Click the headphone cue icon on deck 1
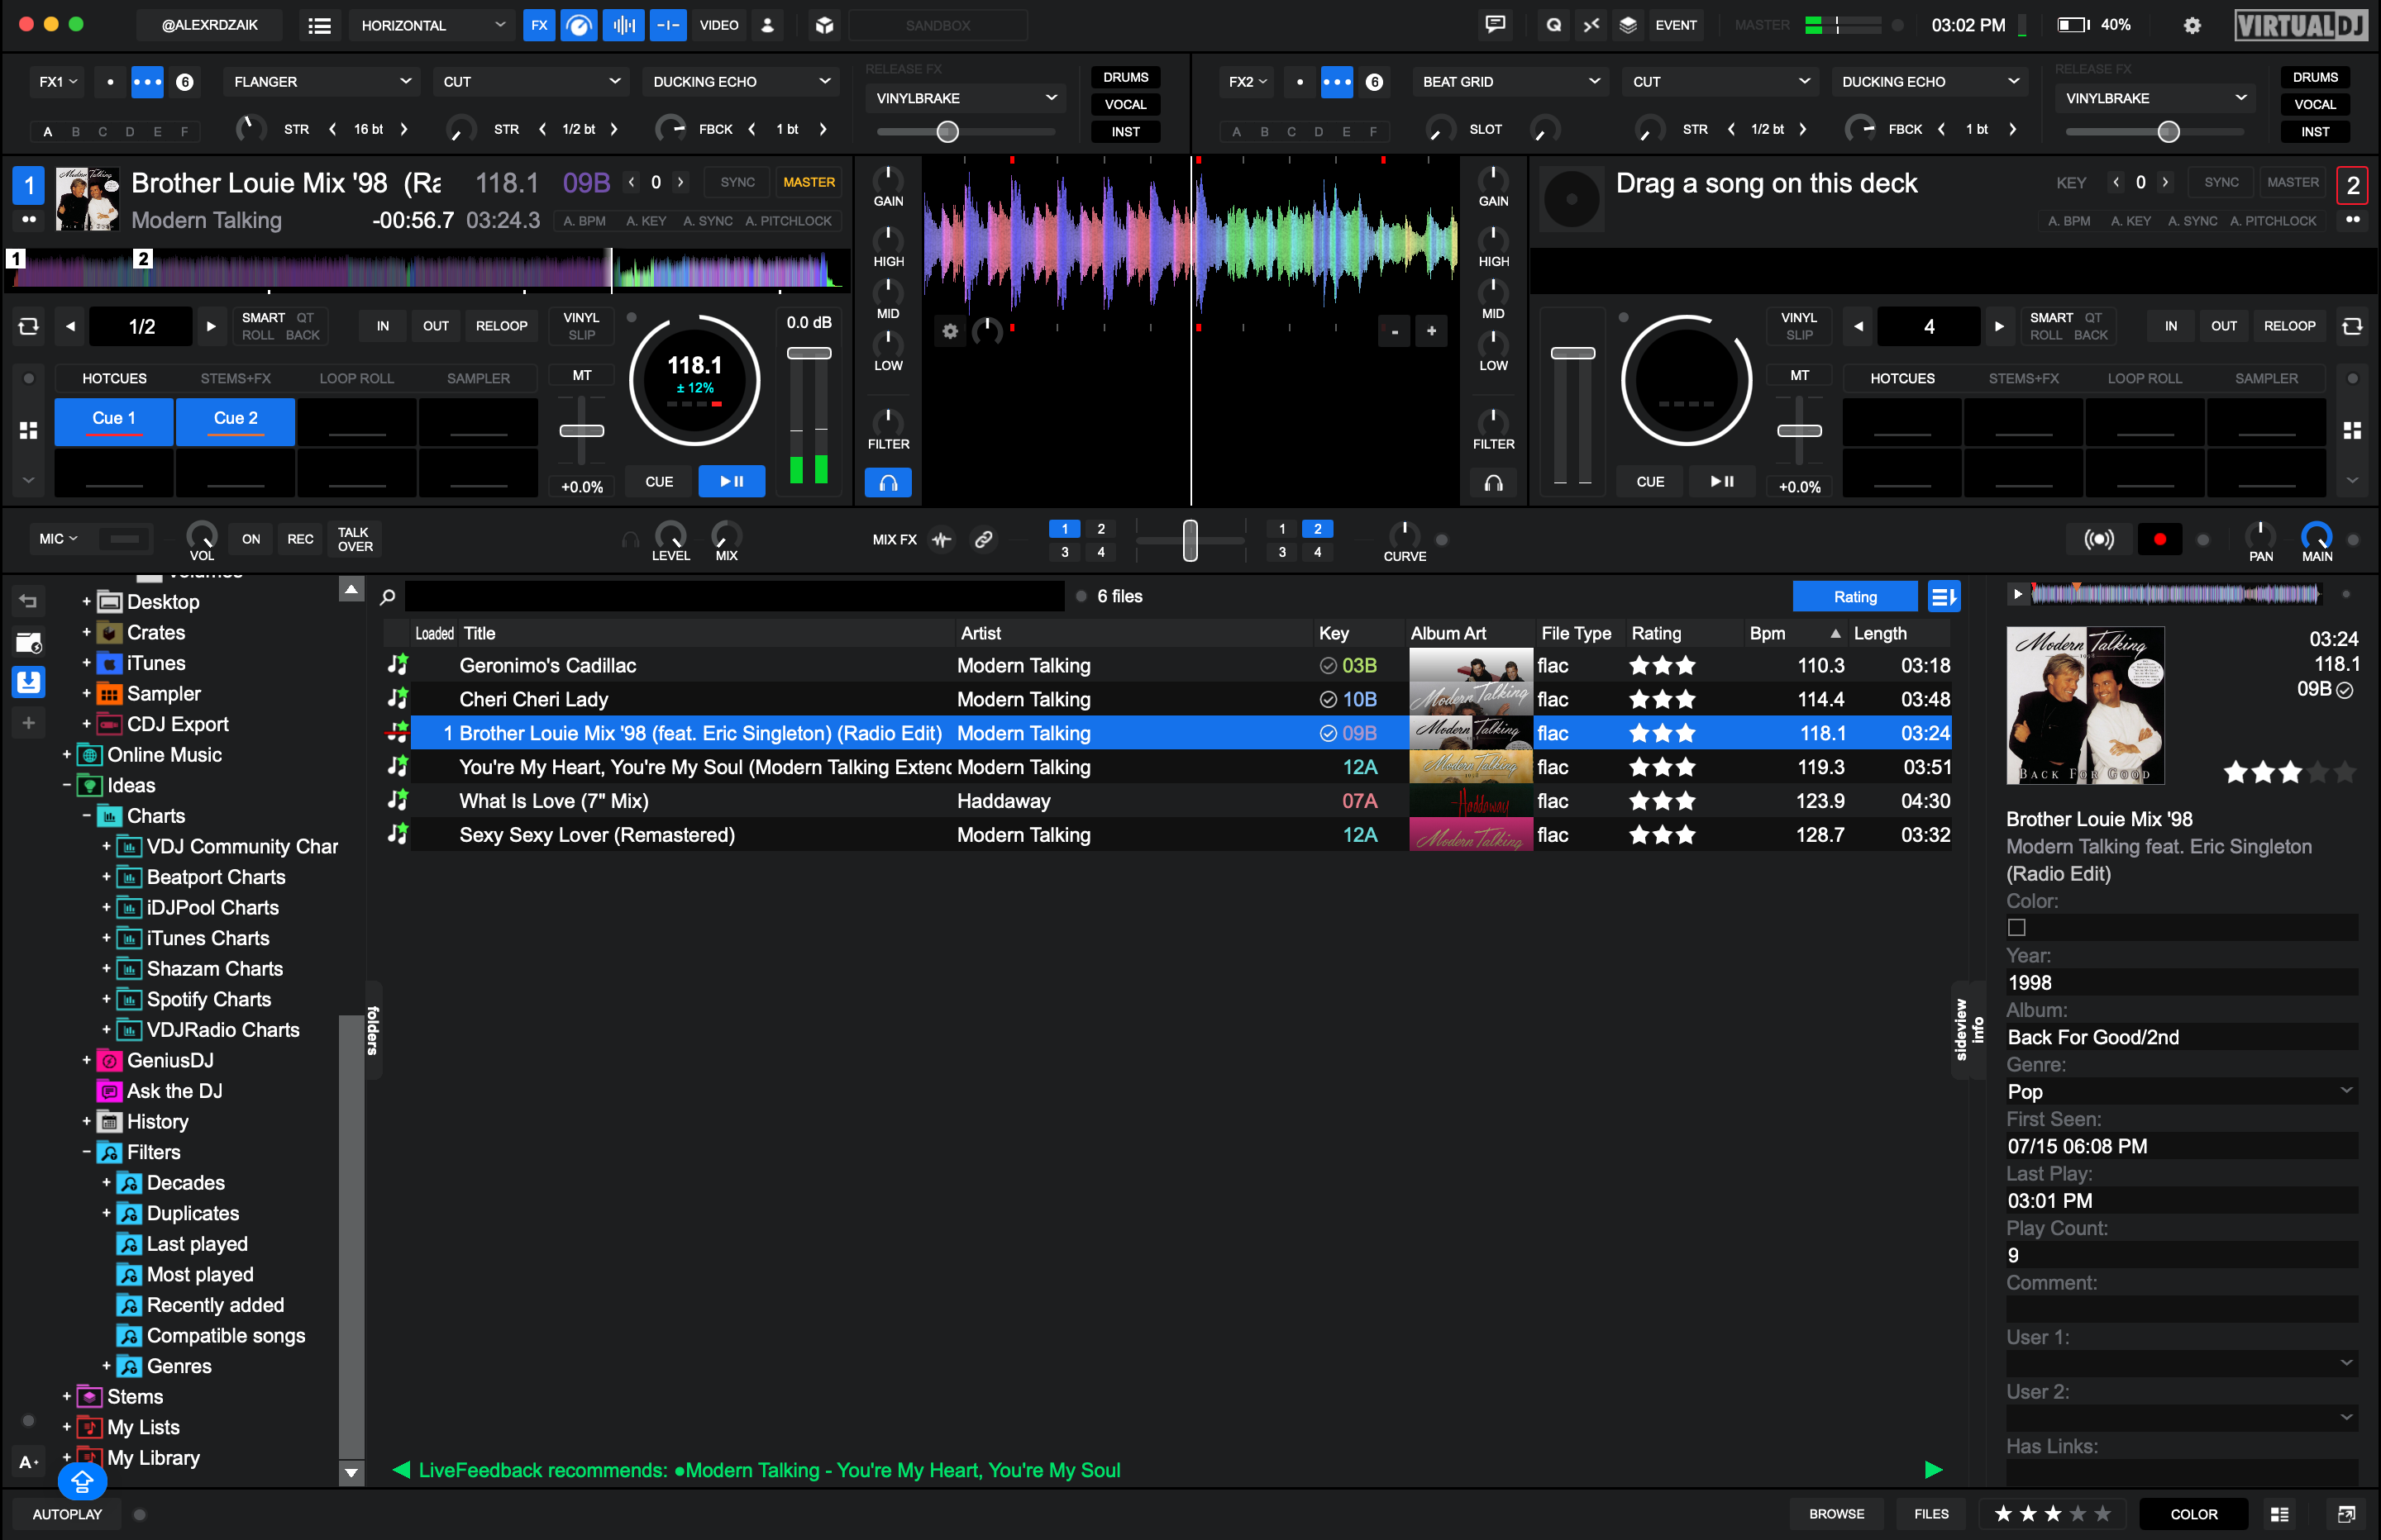Screen dimensions: 2381x1540 (x=887, y=483)
